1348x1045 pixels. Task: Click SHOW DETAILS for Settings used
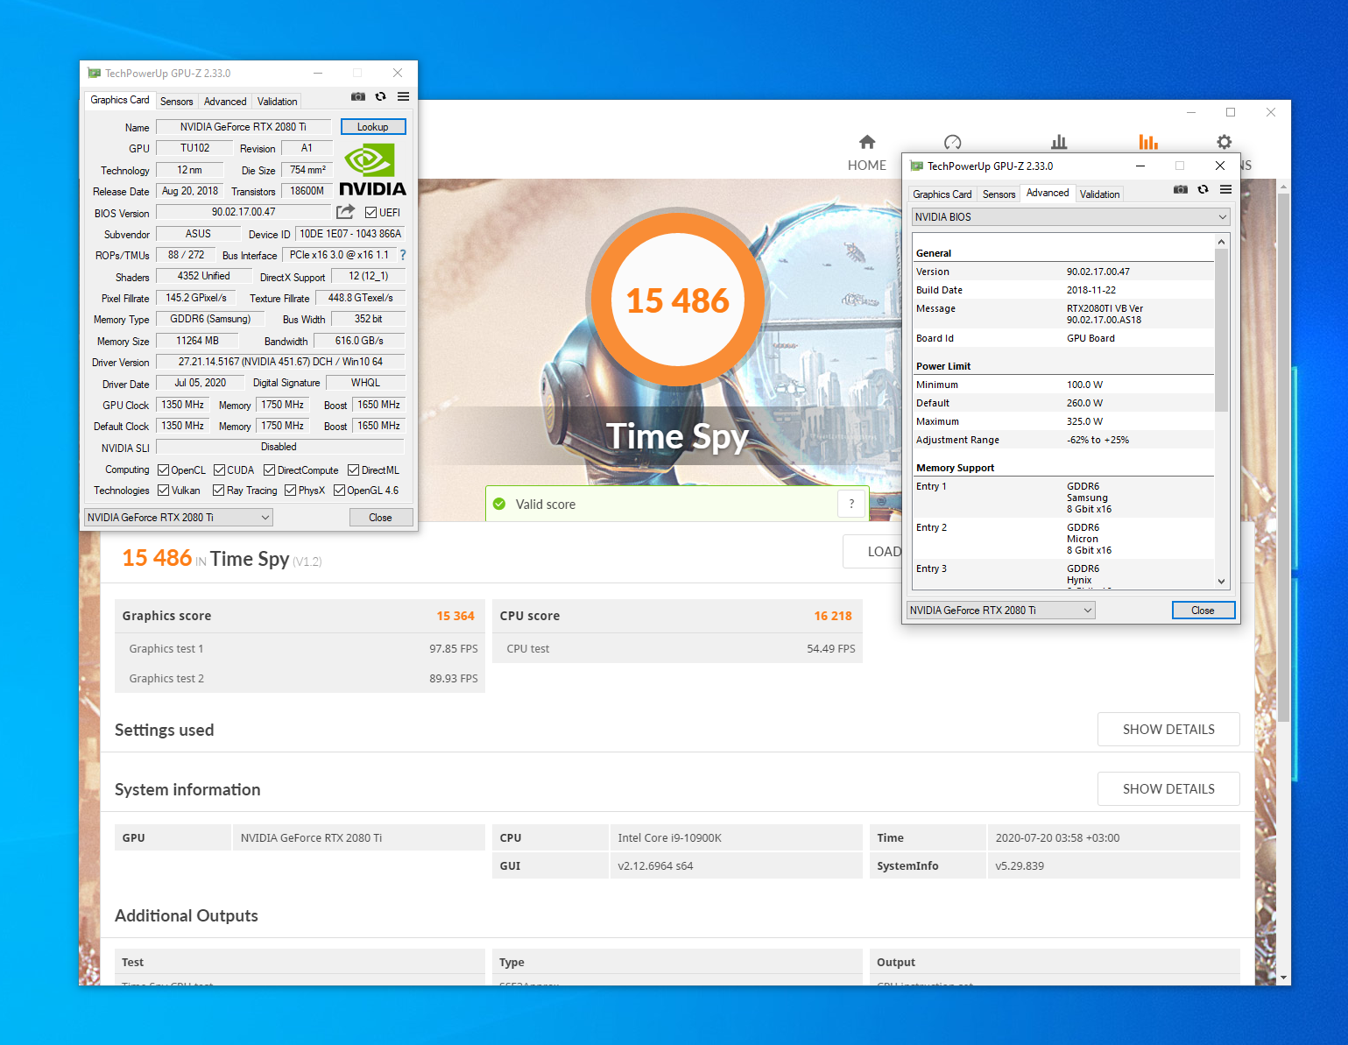pyautogui.click(x=1168, y=730)
